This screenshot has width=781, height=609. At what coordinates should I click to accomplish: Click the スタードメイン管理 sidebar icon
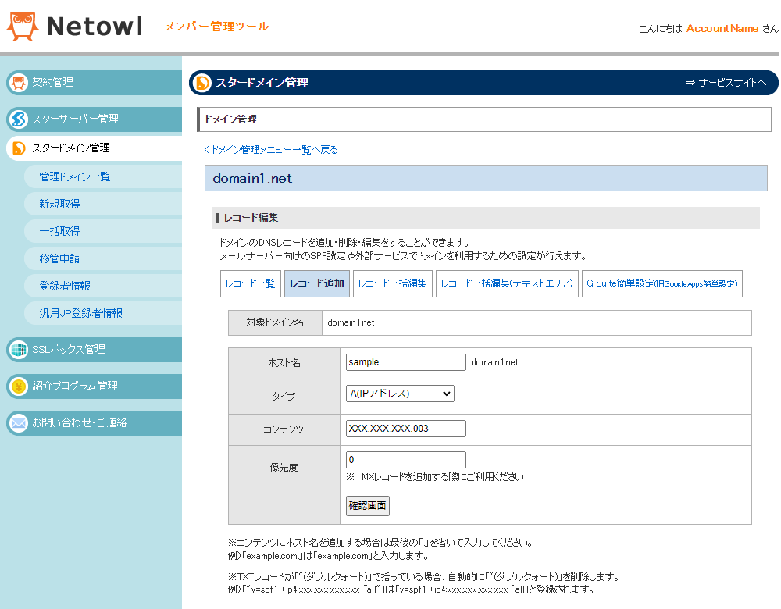coord(19,148)
